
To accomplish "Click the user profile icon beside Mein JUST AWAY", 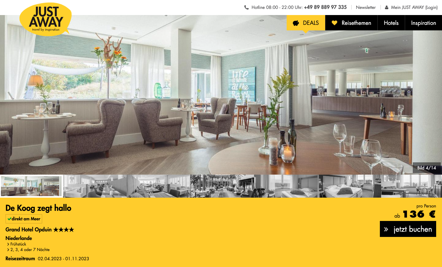I will [x=387, y=7].
